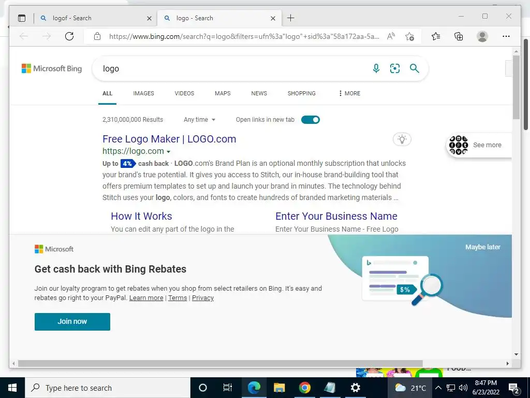
Task: Refresh the current page
Action: [x=69, y=36]
